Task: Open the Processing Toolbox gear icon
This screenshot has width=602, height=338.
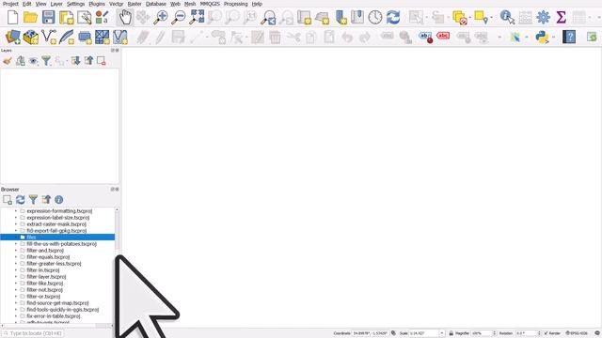Action: click(544, 17)
